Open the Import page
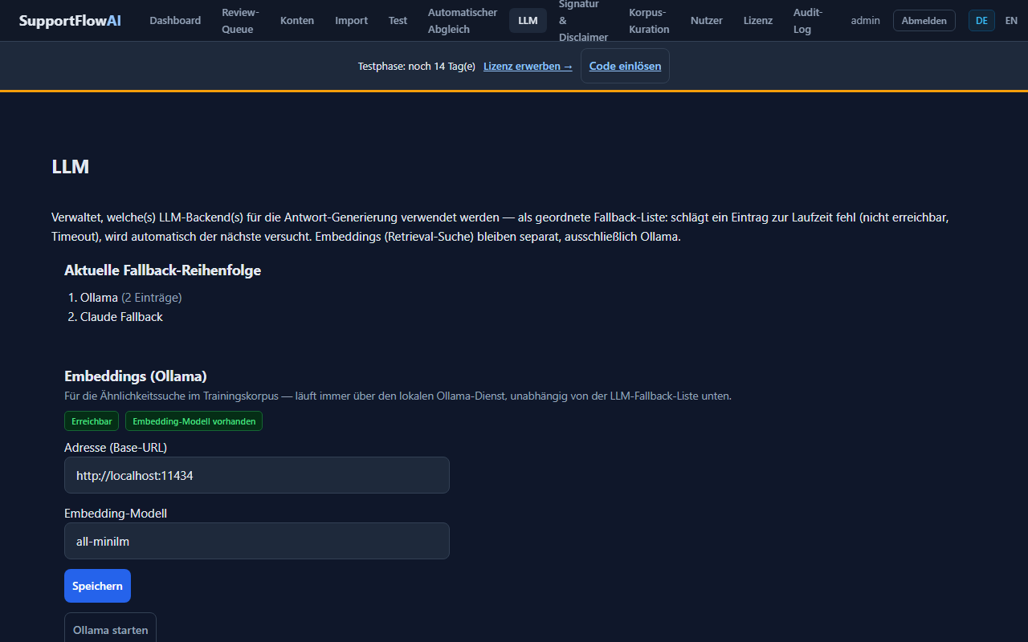 351,21
